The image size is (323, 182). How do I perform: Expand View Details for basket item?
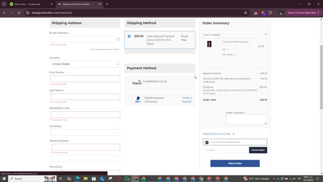pos(229,55)
